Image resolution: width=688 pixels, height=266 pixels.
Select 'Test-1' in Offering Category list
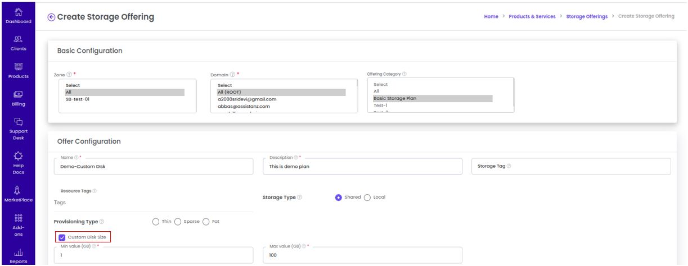click(x=433, y=105)
